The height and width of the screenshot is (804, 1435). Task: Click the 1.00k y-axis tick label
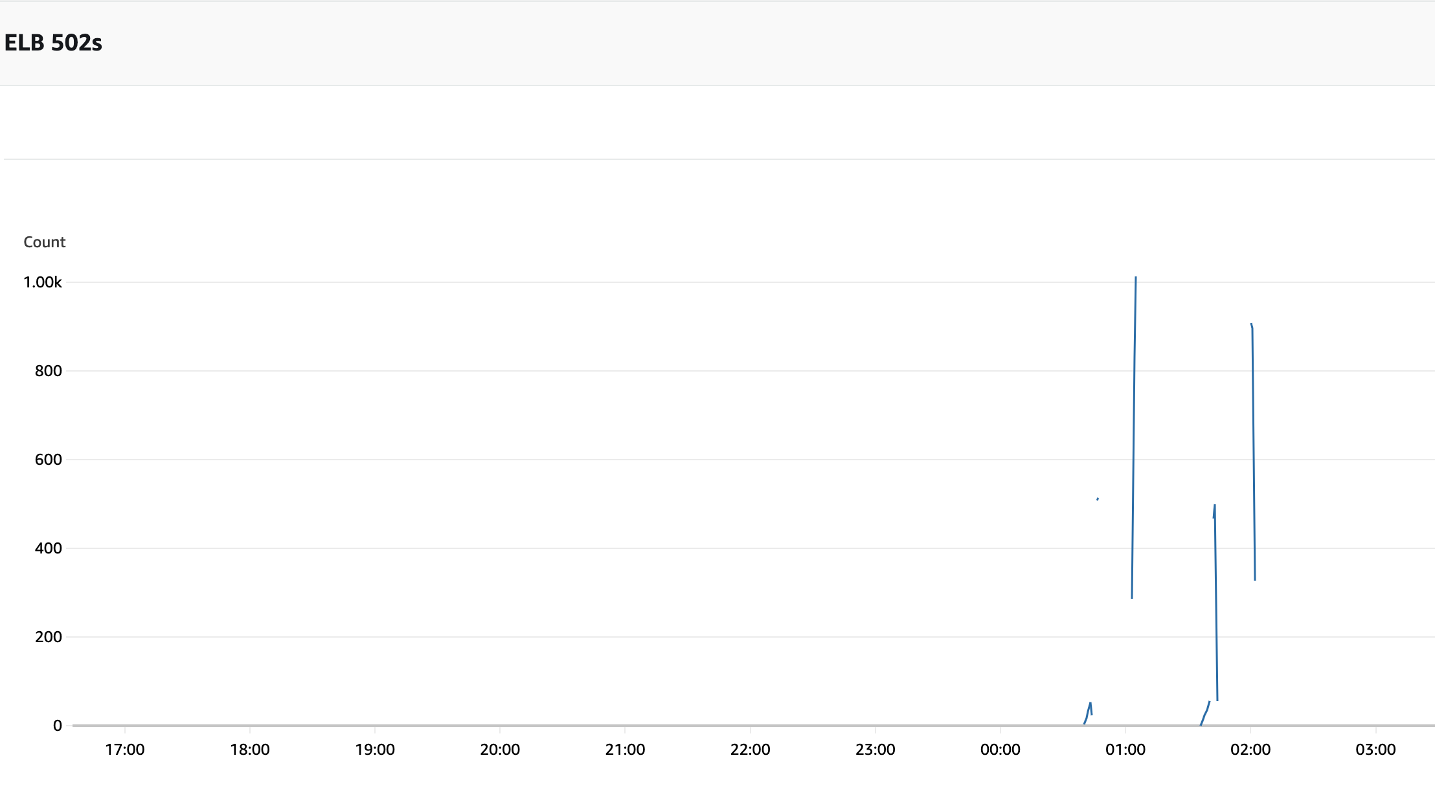pos(43,282)
